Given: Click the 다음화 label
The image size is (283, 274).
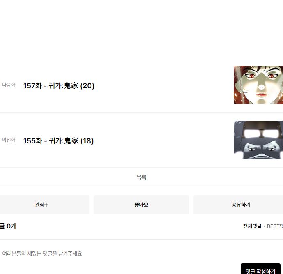Looking at the screenshot, I should pyautogui.click(x=9, y=85).
